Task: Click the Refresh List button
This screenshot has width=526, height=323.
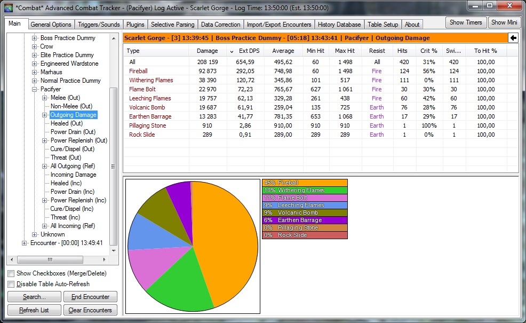Action: (34, 310)
